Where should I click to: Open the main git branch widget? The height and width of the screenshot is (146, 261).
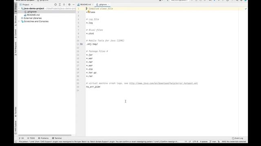[x=213, y=142]
